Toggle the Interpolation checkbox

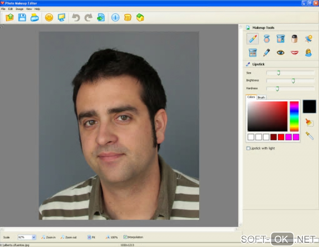[x=125, y=237]
